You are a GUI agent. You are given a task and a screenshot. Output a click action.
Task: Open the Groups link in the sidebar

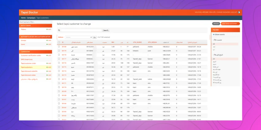(x=23, y=40)
